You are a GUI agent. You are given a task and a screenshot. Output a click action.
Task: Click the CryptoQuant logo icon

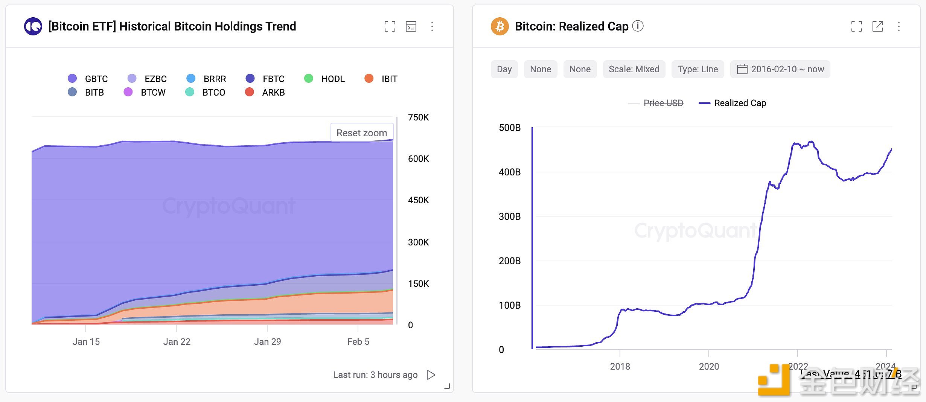[x=33, y=26]
